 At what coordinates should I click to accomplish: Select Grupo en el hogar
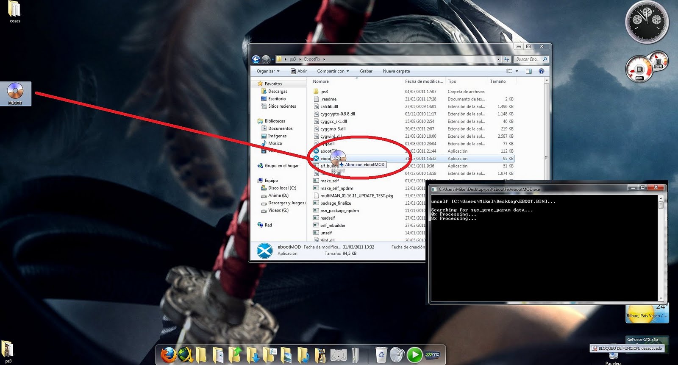pos(281,166)
